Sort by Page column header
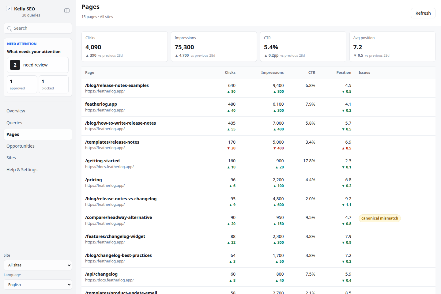The width and height of the screenshot is (441, 294). pyautogui.click(x=90, y=73)
